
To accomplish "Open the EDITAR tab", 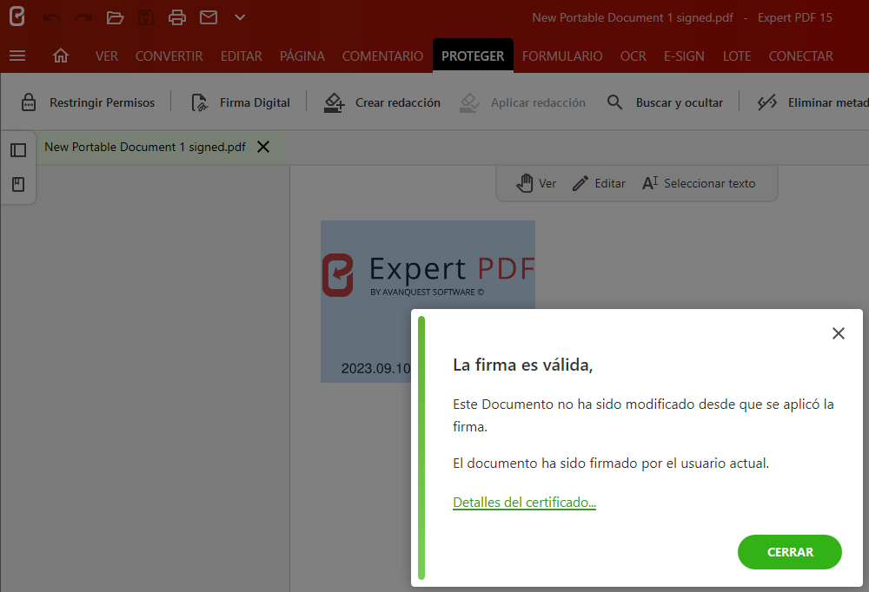I will pos(241,56).
